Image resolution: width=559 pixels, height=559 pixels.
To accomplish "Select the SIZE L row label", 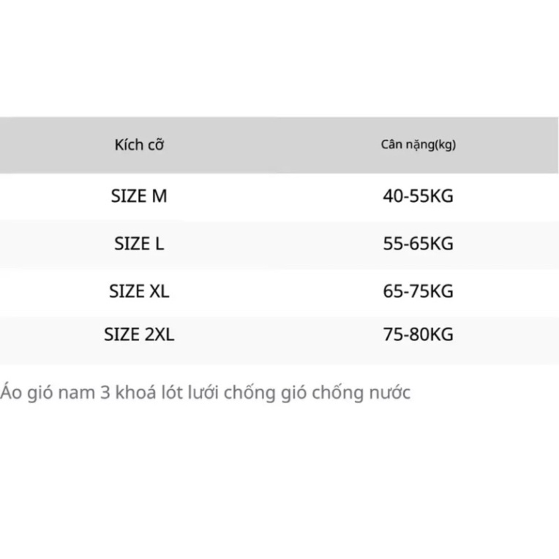I will [x=139, y=244].
